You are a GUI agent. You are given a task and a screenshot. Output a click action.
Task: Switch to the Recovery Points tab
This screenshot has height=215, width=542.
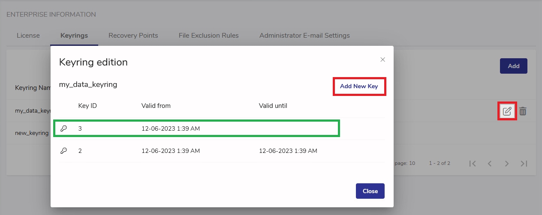click(133, 36)
